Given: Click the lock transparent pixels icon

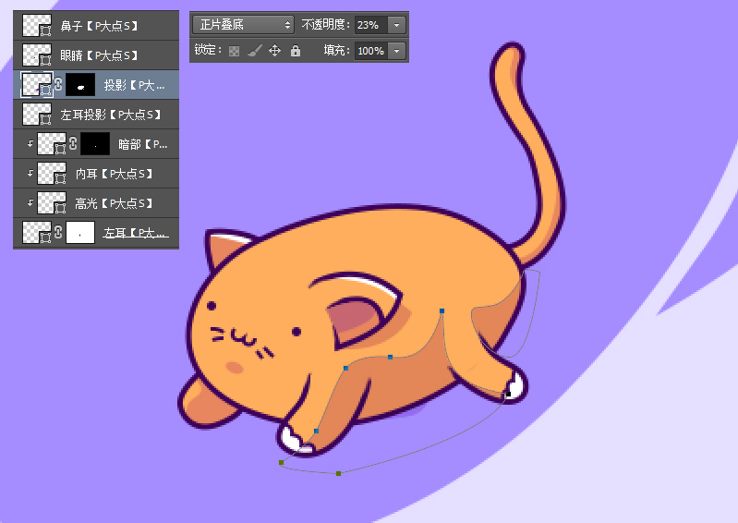Looking at the screenshot, I should coord(234,51).
